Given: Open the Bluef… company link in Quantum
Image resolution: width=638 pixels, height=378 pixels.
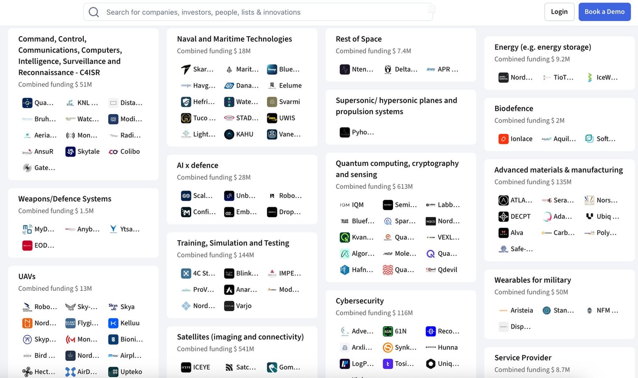Looking at the screenshot, I should 363,221.
